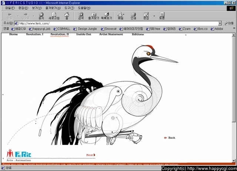Open the Inside Out page
Viewport: 237px width, 171px height.
[x=84, y=34]
